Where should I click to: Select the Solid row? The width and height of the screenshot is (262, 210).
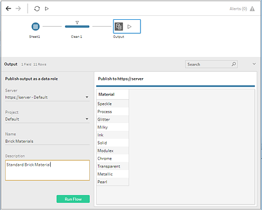[112, 143]
